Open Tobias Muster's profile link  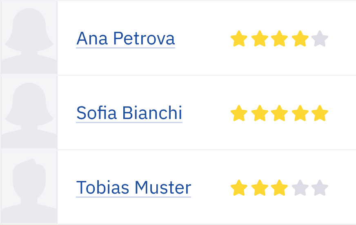coord(133,187)
